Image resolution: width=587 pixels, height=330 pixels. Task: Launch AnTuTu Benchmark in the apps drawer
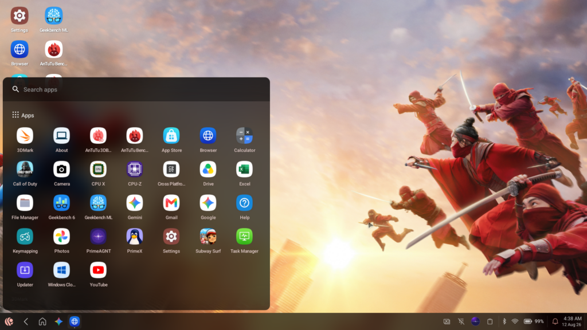(134, 136)
